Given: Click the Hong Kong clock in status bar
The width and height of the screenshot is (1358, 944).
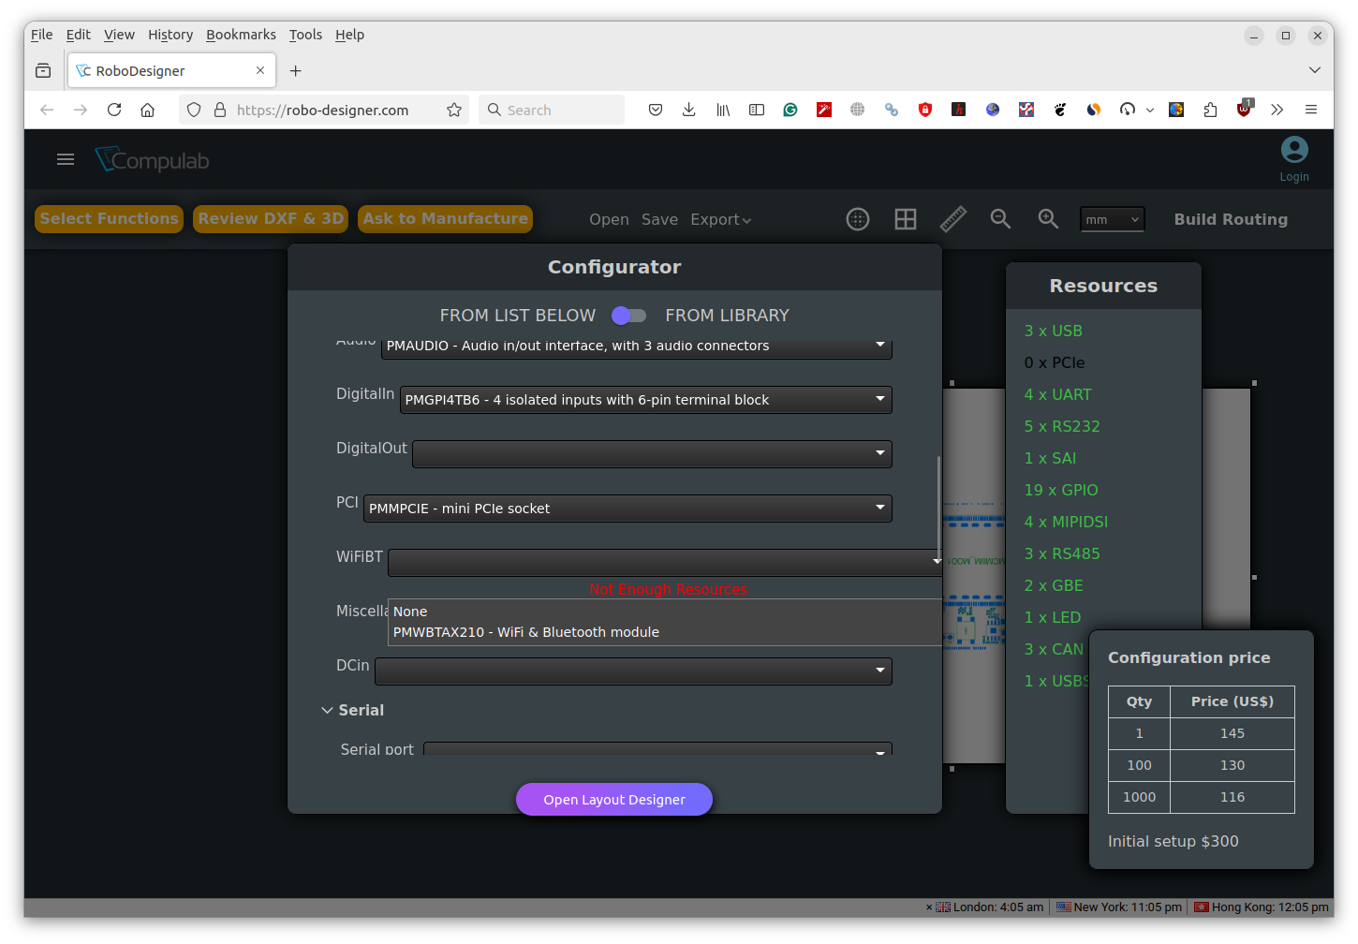Looking at the screenshot, I should coord(1262,907).
